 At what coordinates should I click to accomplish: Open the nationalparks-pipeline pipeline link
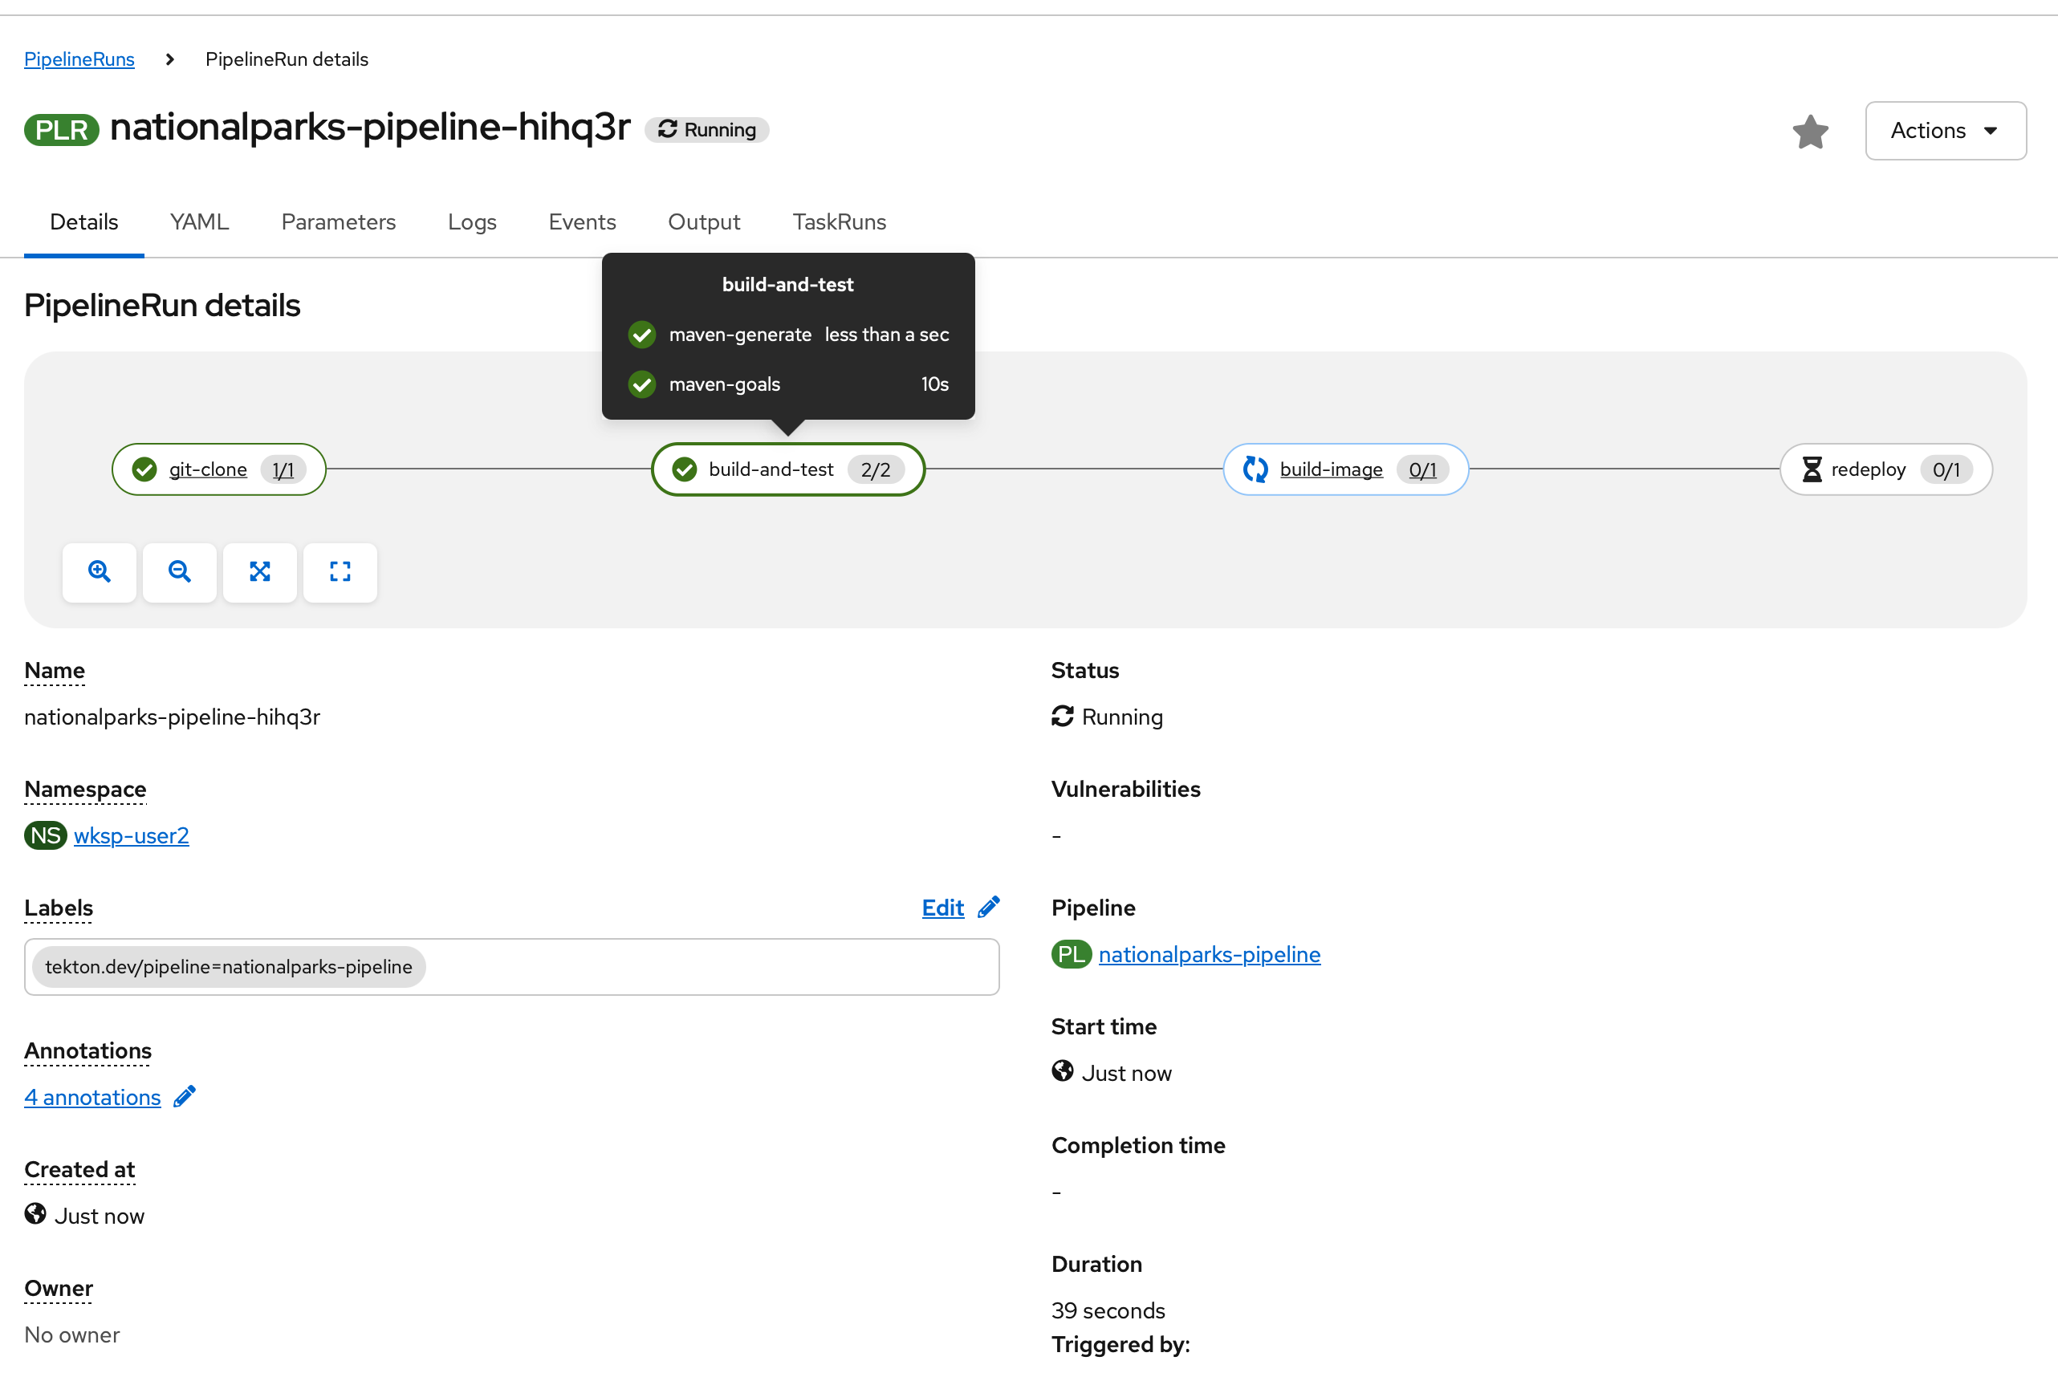(1209, 955)
